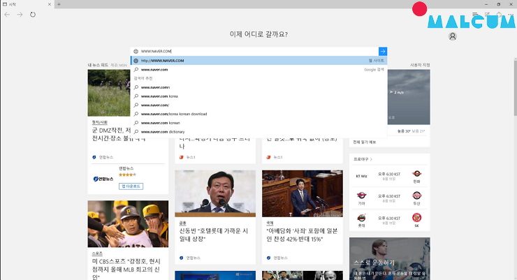
Task: Click the 롯데 team logo
Action: pyautogui.click(x=361, y=218)
